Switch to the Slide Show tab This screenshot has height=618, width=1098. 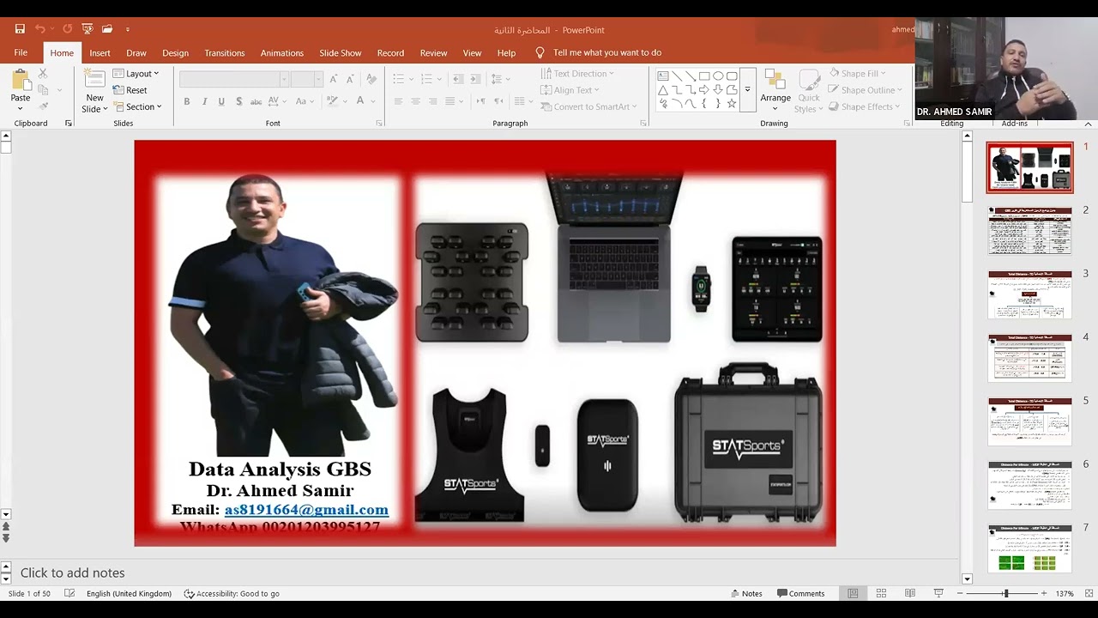coord(341,52)
